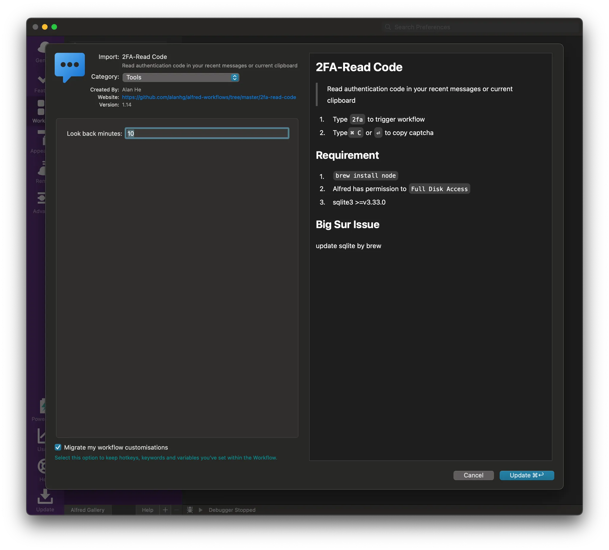The image size is (609, 550).
Task: Open the Alfred Gallery tab
Action: (87, 510)
